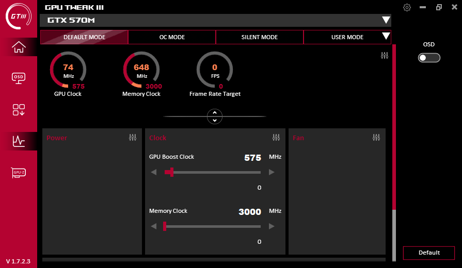Switch to Silent Mode tab
462x268 pixels.
coord(259,37)
